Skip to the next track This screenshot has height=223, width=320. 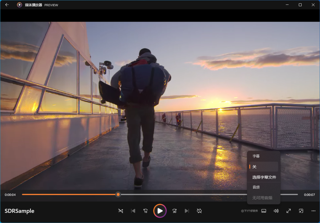pyautogui.click(x=187, y=211)
